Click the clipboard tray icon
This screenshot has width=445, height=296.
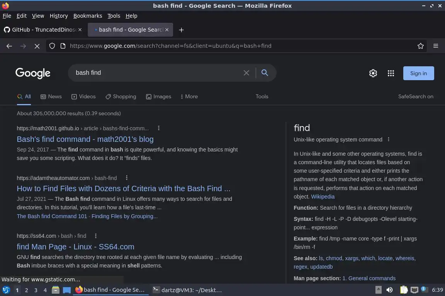click(404, 290)
